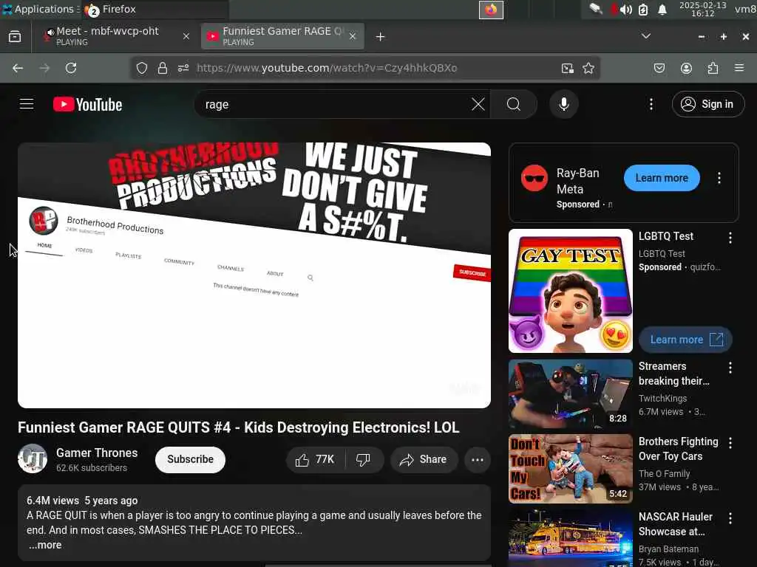Clear the search box with X

pyautogui.click(x=478, y=104)
